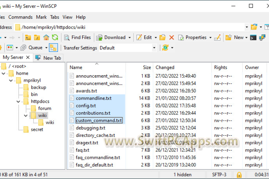This screenshot has height=179, width=269.
Task: Open the globe synchronize dropdown arrow
Action: [172, 48]
